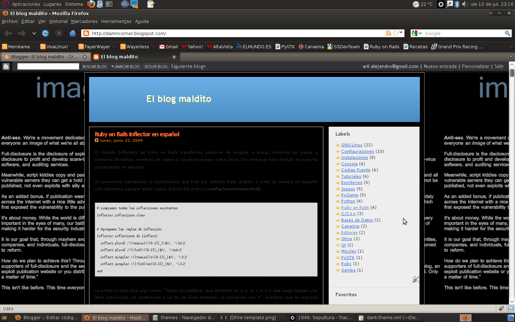Click in the Blogger navbar search field
This screenshot has width=515, height=322.
tap(48, 66)
